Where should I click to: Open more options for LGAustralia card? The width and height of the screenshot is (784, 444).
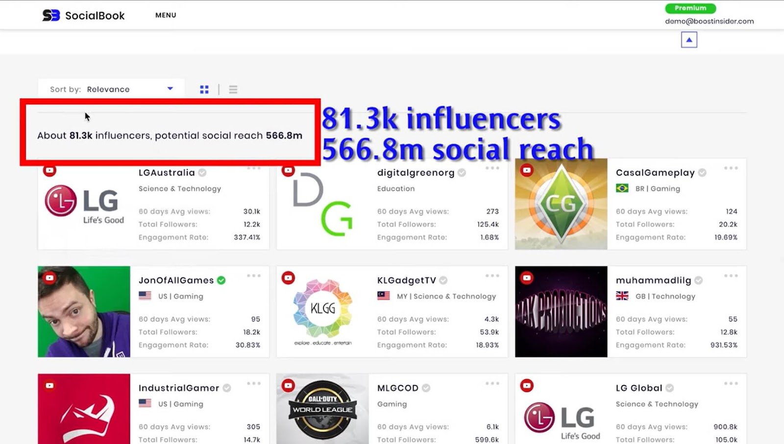254,168
